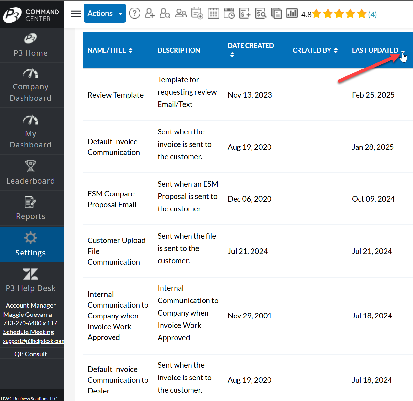
Task: Click the calendar with clock icon
Action: [229, 13]
